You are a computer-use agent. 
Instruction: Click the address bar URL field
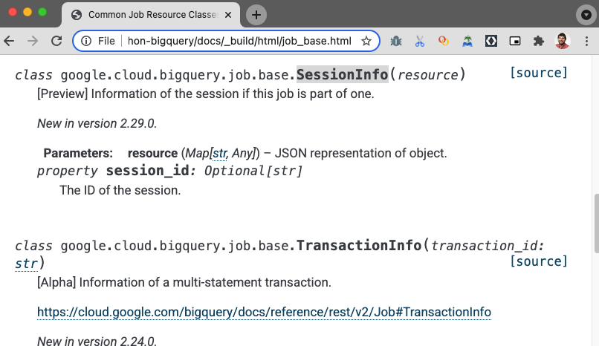pos(239,41)
